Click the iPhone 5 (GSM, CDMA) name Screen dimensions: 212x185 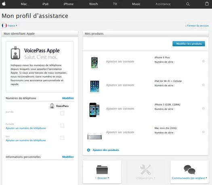[x=167, y=105]
